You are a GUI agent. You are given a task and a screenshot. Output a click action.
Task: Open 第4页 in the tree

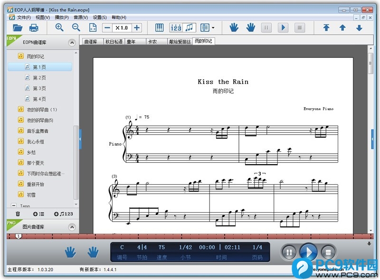(39, 99)
